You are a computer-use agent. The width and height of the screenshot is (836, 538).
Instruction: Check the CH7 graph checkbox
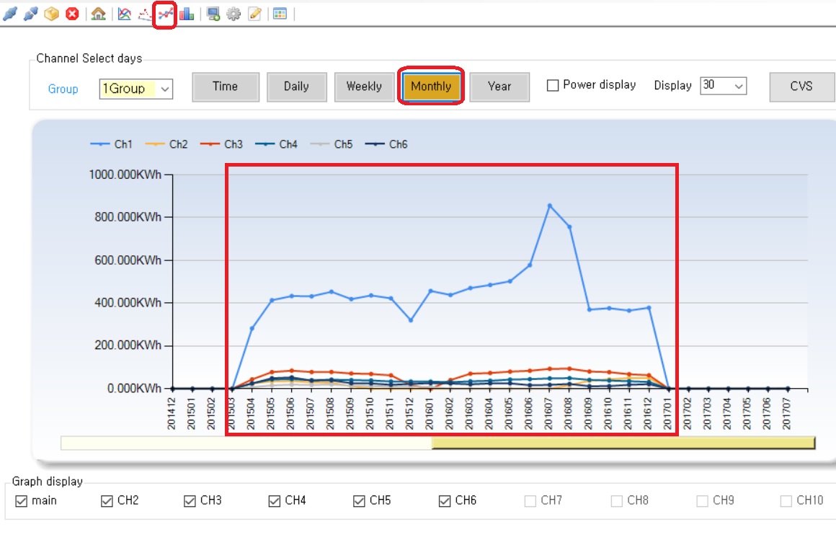pos(530,501)
